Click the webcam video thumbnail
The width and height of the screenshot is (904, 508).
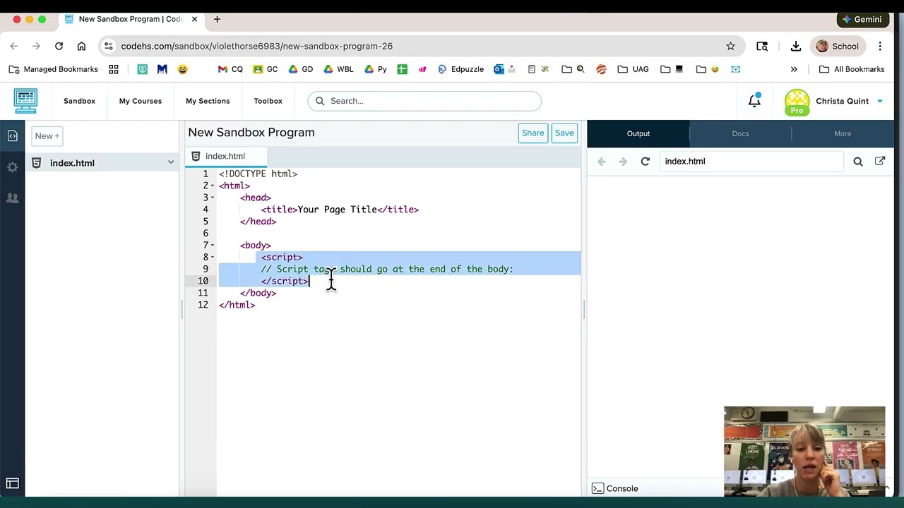804,452
